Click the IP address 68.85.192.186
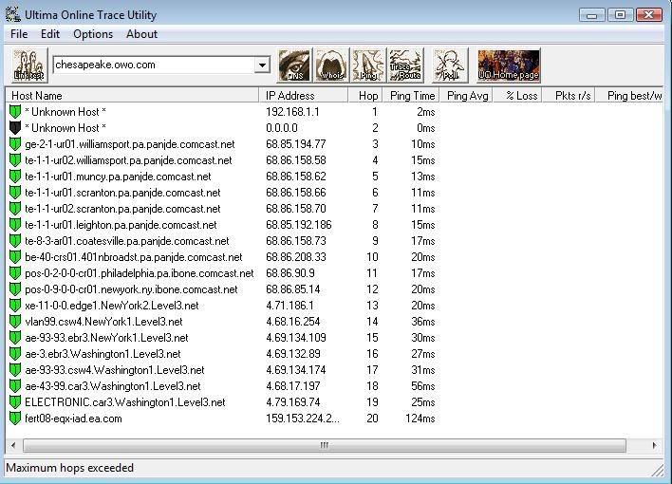672x484 pixels. tap(299, 225)
